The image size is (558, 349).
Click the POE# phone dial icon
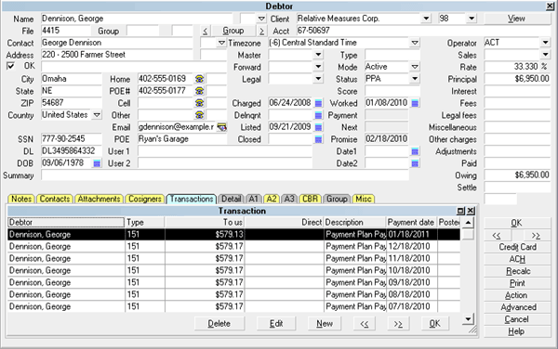coord(200,91)
